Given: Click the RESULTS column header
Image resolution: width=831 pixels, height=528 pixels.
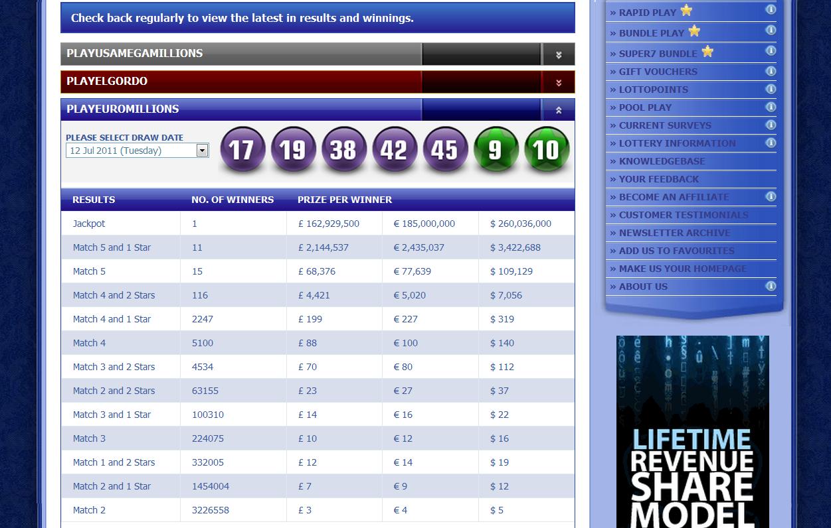Looking at the screenshot, I should [x=94, y=200].
